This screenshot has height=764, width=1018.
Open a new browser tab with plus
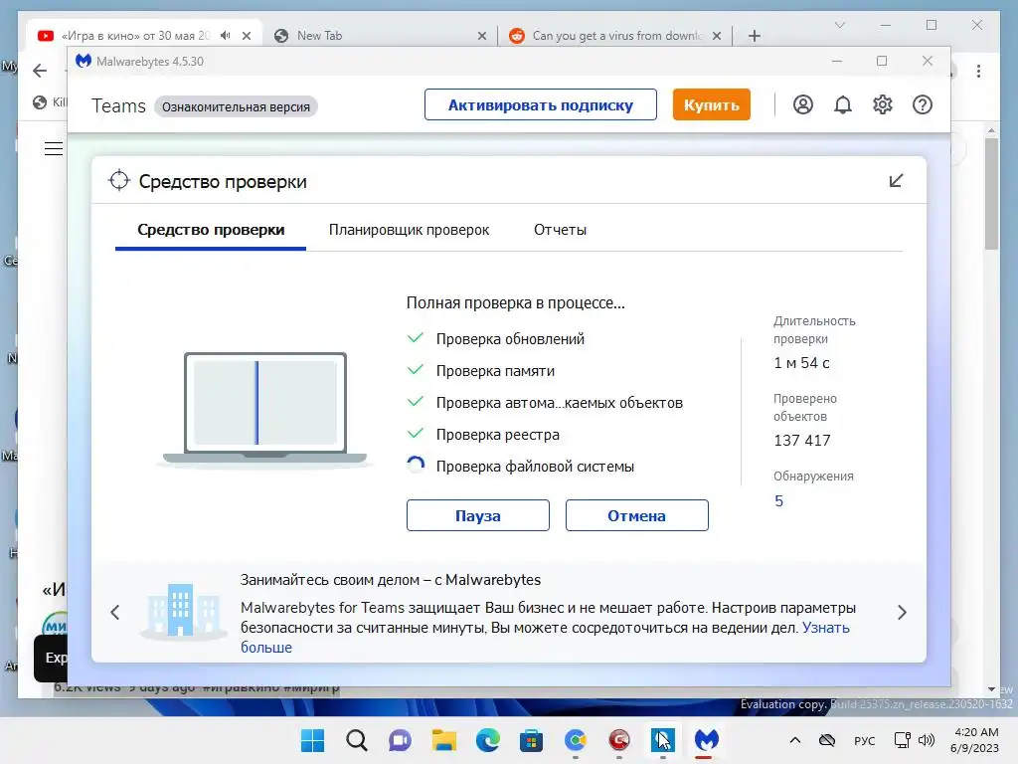[754, 36]
